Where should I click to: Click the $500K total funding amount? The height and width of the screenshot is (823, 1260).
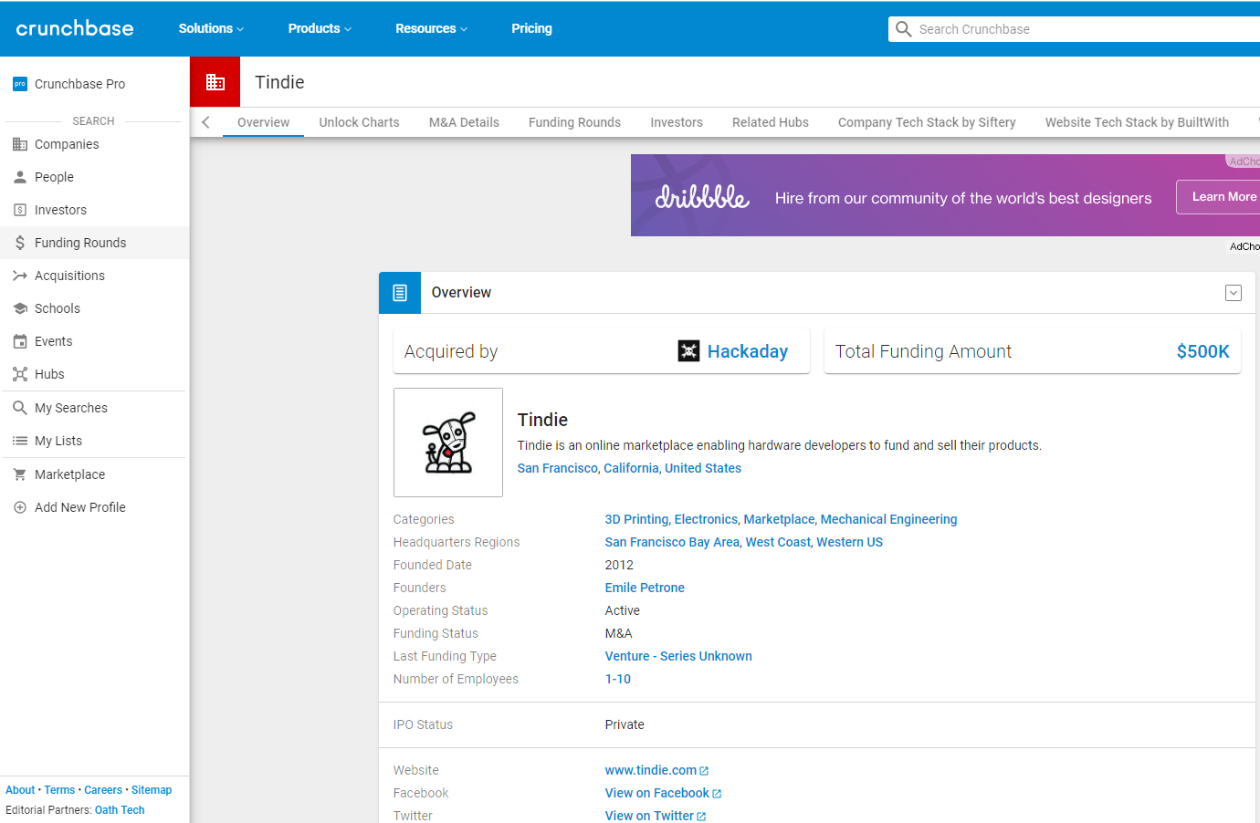pyautogui.click(x=1202, y=351)
